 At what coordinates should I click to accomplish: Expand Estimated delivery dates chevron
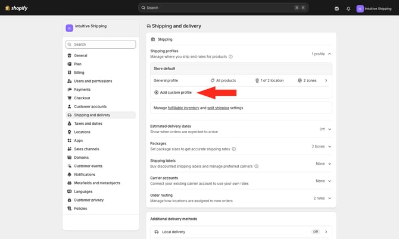(x=329, y=129)
